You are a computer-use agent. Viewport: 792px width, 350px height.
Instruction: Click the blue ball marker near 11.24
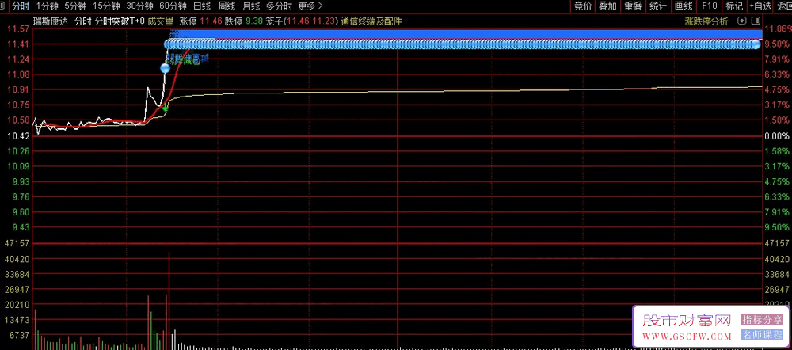click(166, 67)
